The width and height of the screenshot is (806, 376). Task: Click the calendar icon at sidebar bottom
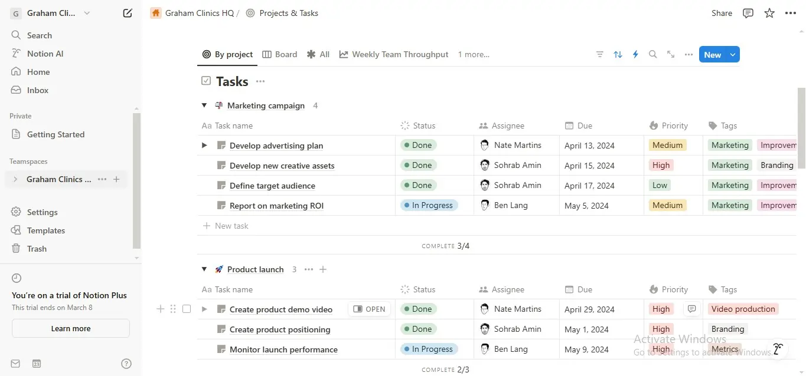pos(37,364)
